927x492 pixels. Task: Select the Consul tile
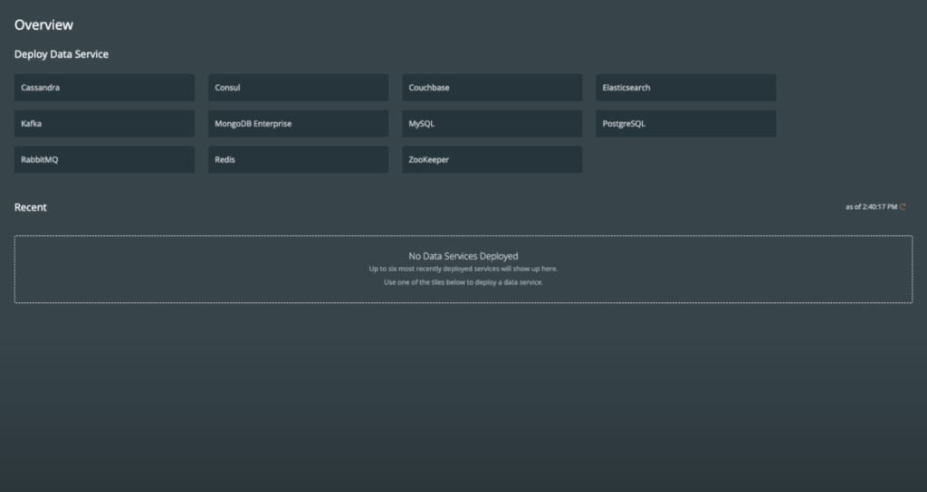pos(298,88)
